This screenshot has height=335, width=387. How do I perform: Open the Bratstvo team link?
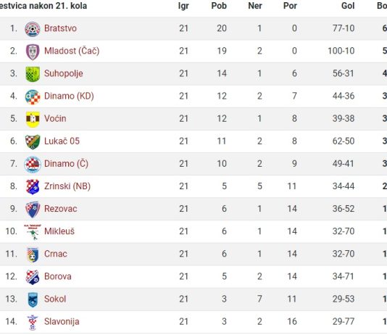tap(60, 28)
